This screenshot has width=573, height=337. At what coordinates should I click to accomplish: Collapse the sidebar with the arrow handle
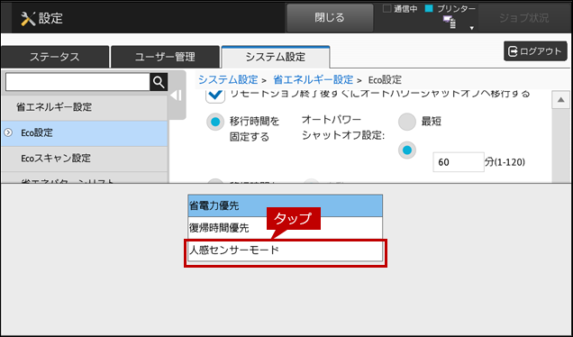pos(177,96)
